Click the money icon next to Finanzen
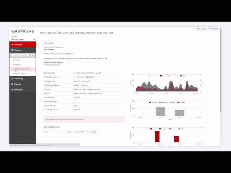 [12, 84]
